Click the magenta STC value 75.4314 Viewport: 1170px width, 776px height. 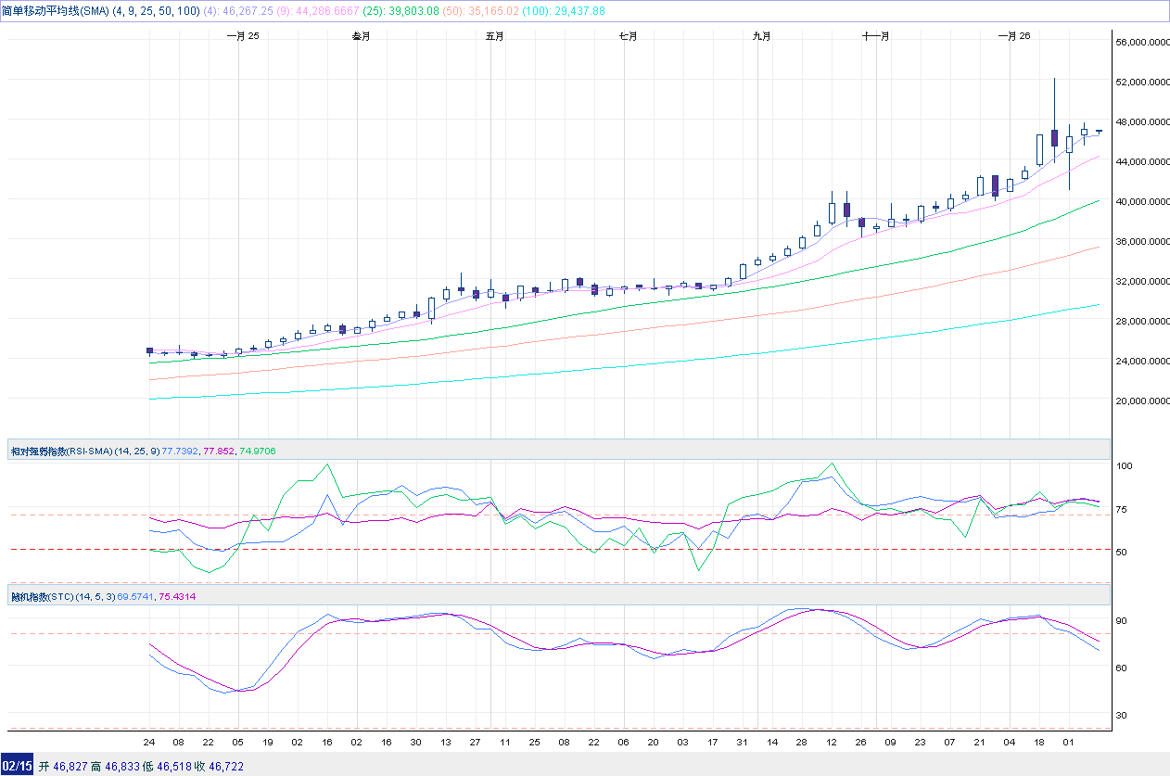177,597
